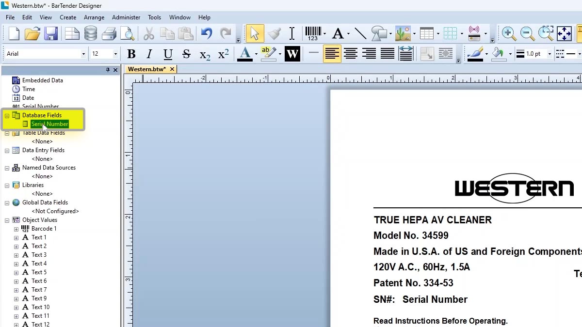Toggle bold formatting

tap(131, 54)
